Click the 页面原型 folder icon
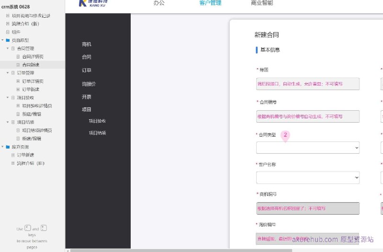The image size is (383, 252). click(8, 40)
